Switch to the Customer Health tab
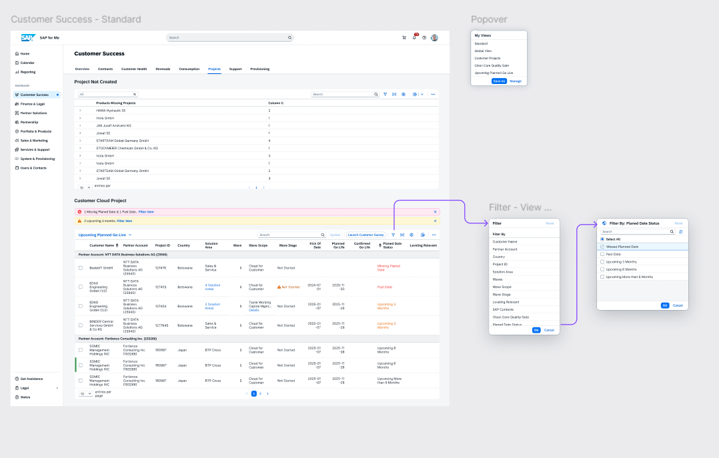 [134, 69]
